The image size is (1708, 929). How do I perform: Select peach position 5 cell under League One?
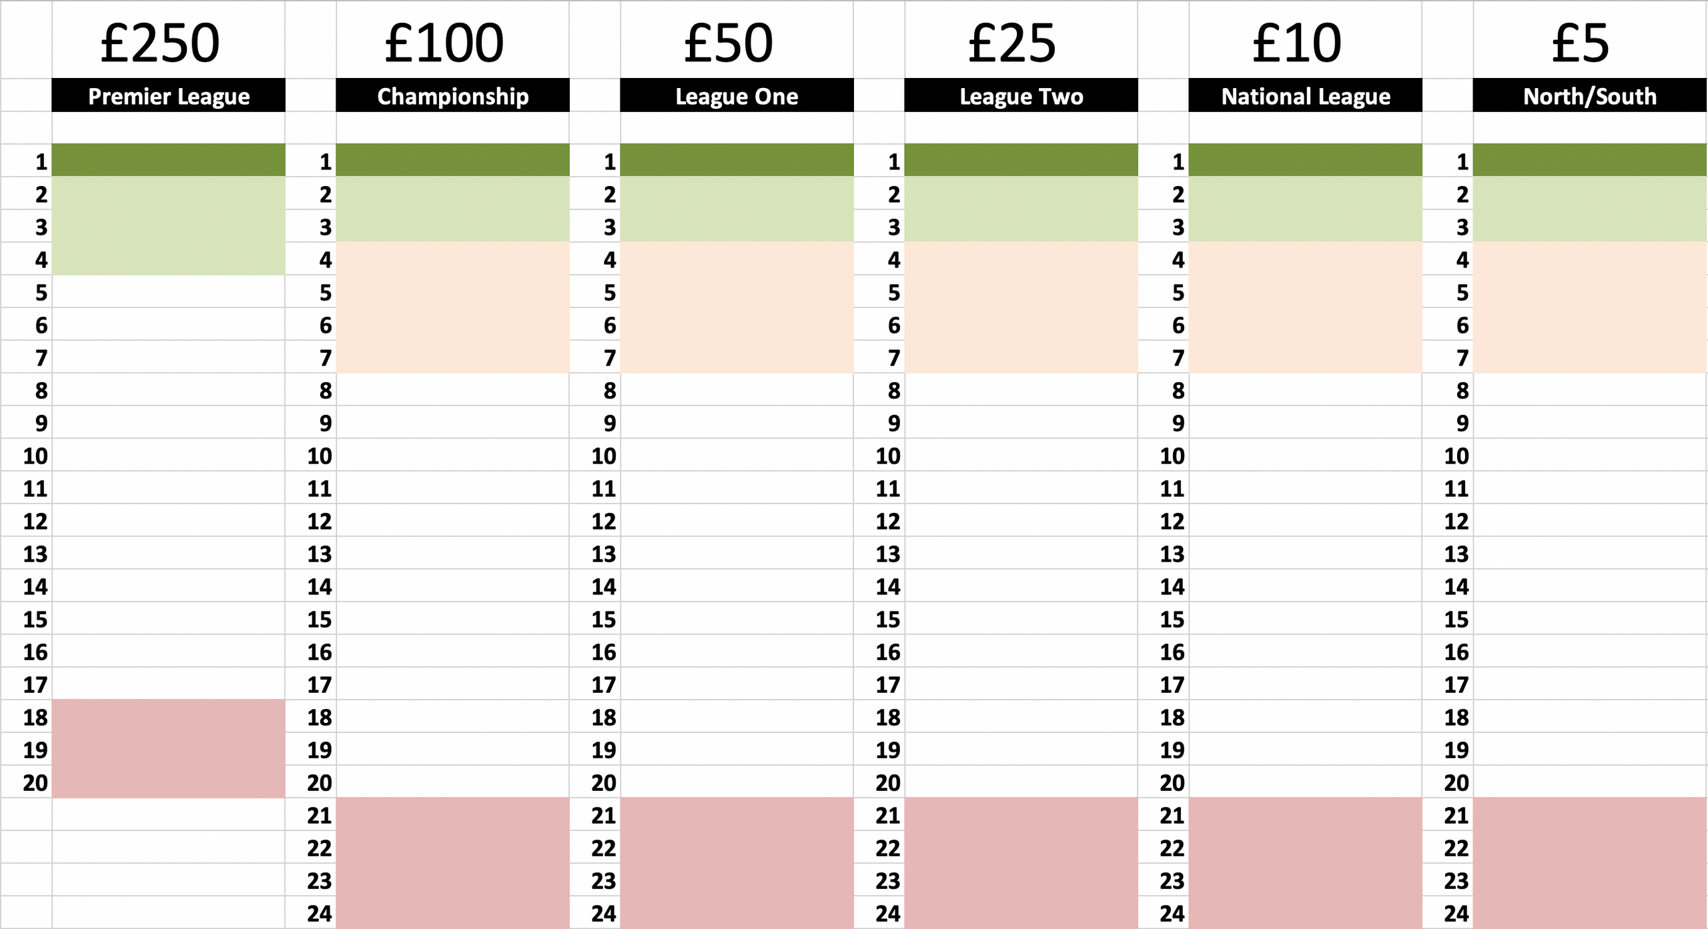click(737, 291)
